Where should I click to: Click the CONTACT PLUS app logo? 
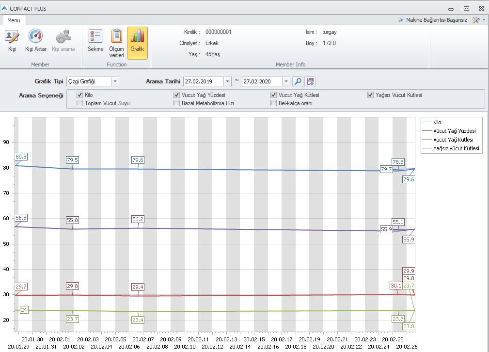point(4,8)
